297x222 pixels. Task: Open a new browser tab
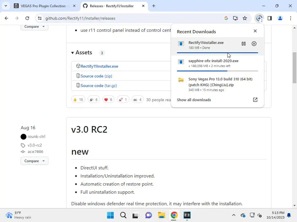(x=154, y=6)
